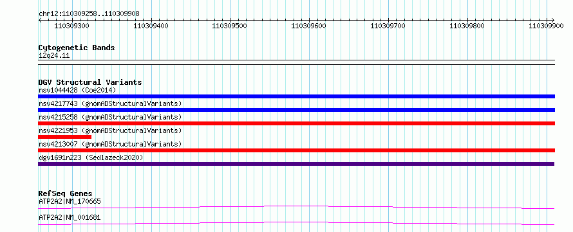This screenshot has height=232, width=573.
Task: Click ruler position label 110309900
Action: [x=546, y=26]
